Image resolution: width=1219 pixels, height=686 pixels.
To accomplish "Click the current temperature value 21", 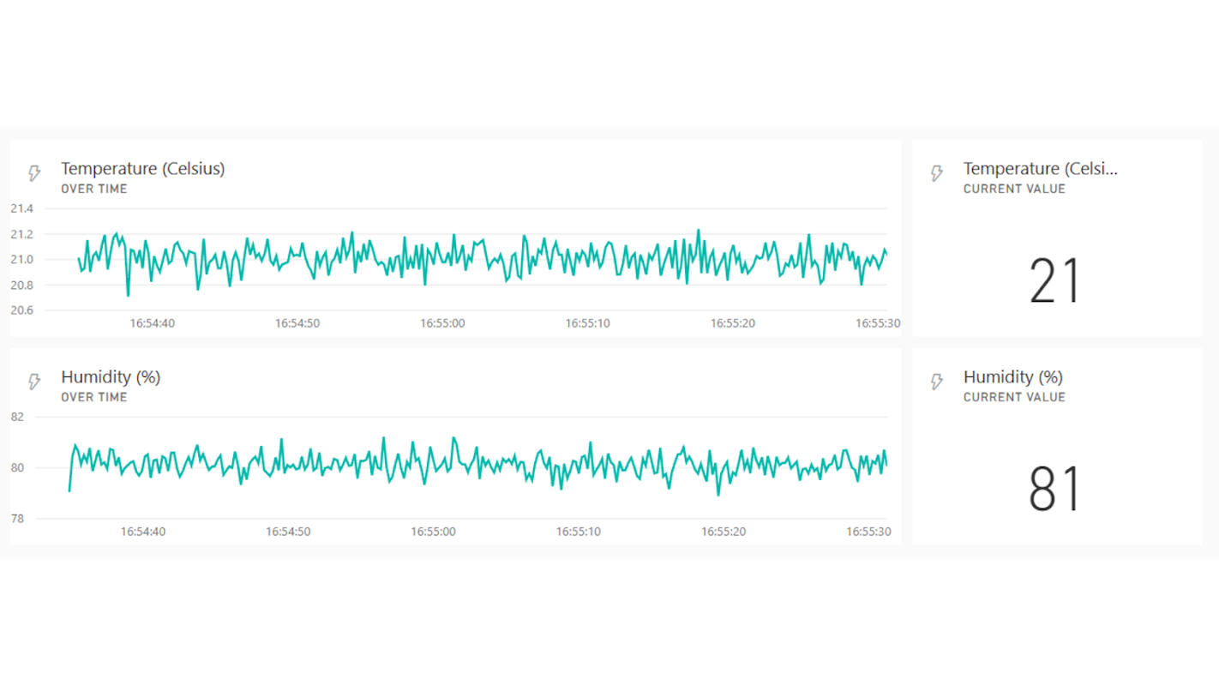I will tap(1055, 282).
